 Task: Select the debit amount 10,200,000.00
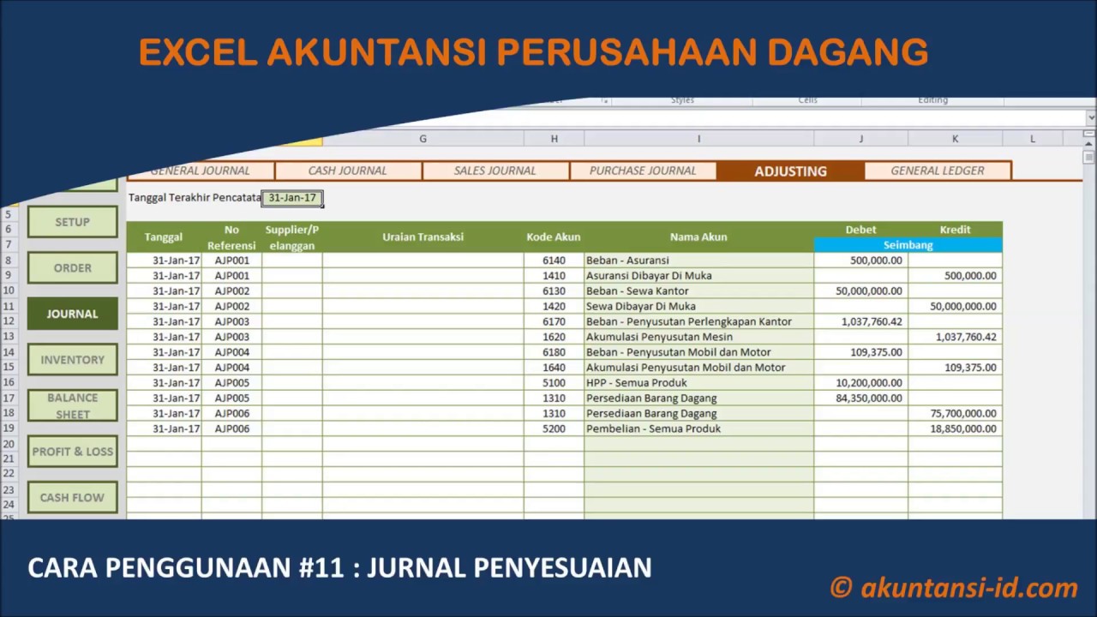pyautogui.click(x=860, y=383)
